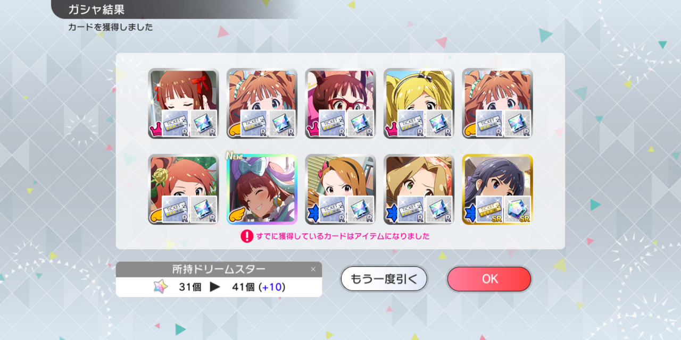Click the rainbow Dream Star icon
681x340 pixels.
(x=160, y=287)
